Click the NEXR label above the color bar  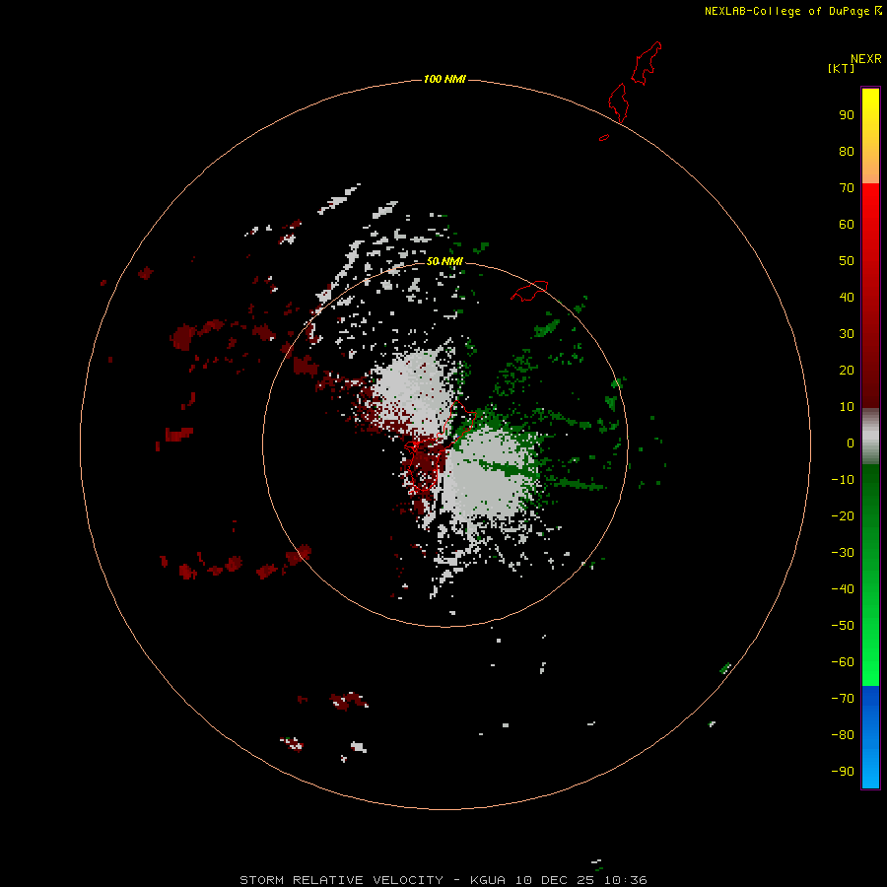[866, 59]
